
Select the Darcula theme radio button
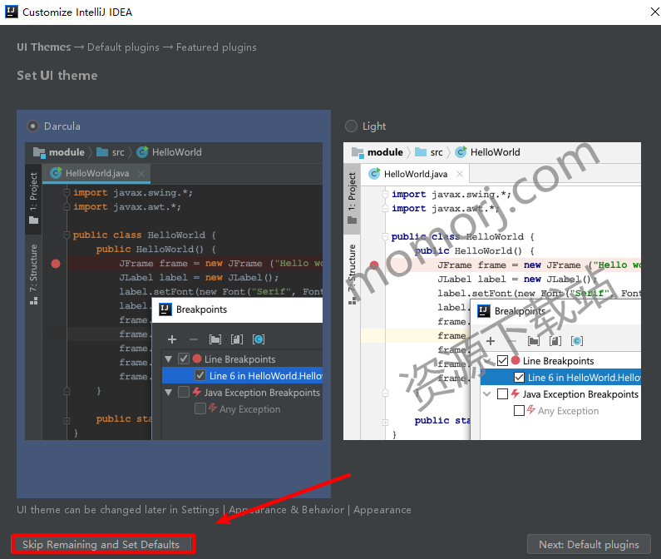point(32,126)
